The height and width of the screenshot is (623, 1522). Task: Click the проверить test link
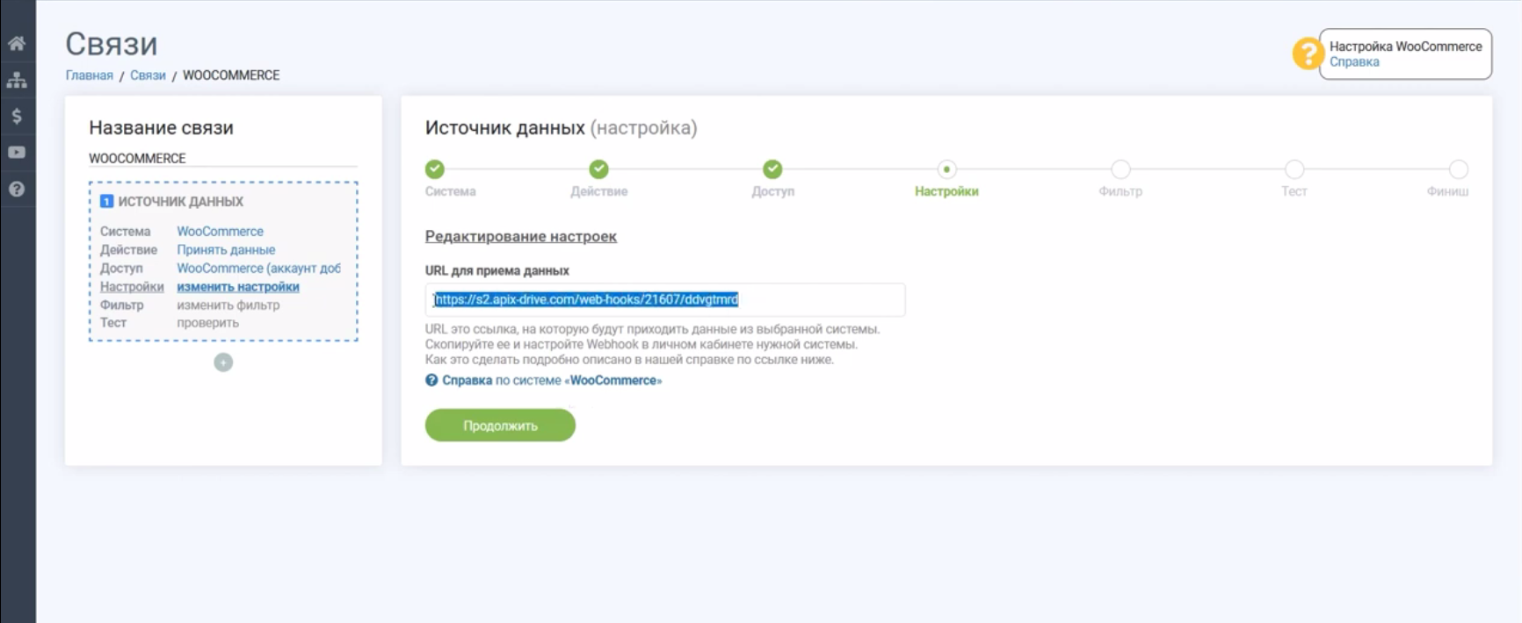pos(207,323)
